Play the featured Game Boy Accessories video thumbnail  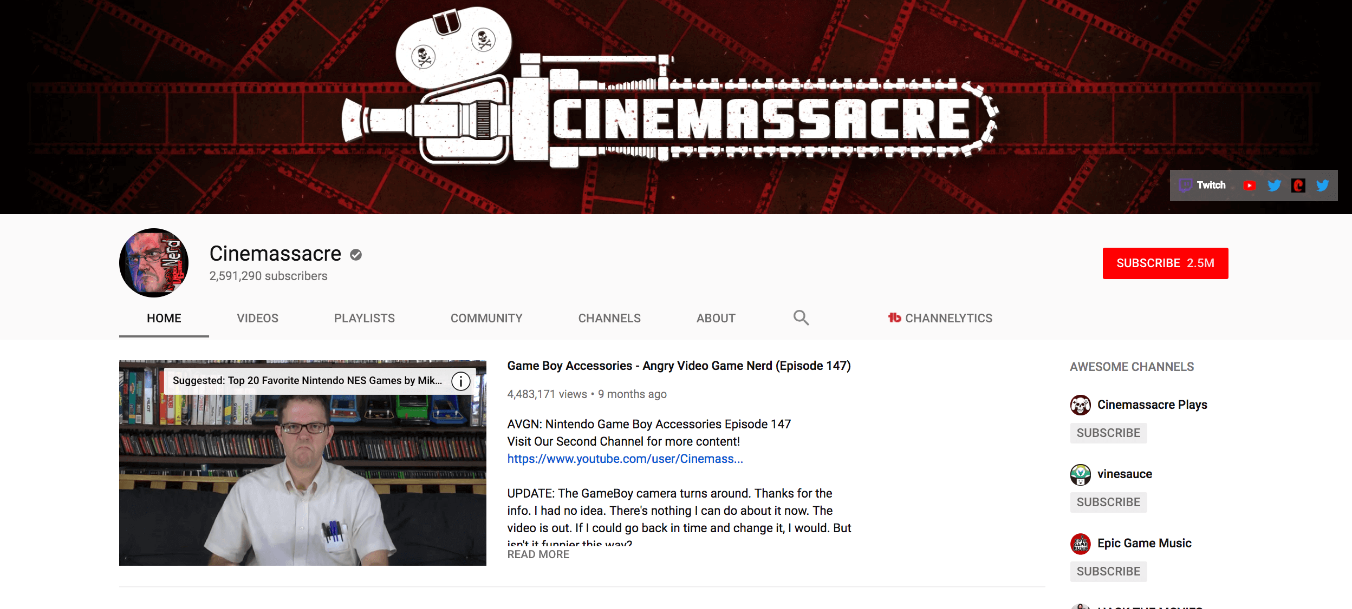coord(303,463)
